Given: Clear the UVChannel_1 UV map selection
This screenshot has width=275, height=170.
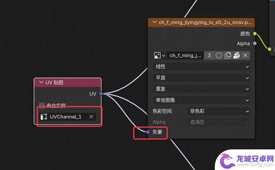Looking at the screenshot, I should tap(91, 117).
